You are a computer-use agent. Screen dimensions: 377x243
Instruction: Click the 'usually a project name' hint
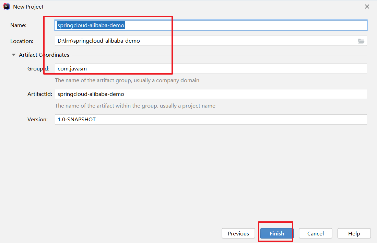[x=188, y=106]
